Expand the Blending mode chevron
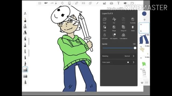Viewport: 172px width, 96px height. coord(134,56)
